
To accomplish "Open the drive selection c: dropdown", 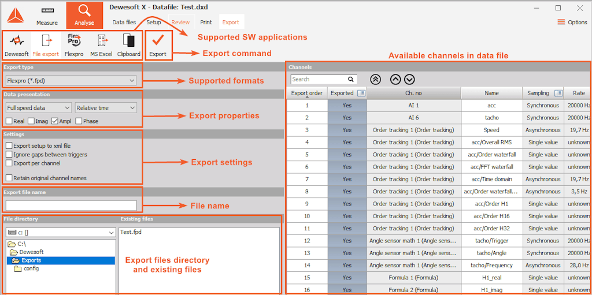I will point(61,233).
